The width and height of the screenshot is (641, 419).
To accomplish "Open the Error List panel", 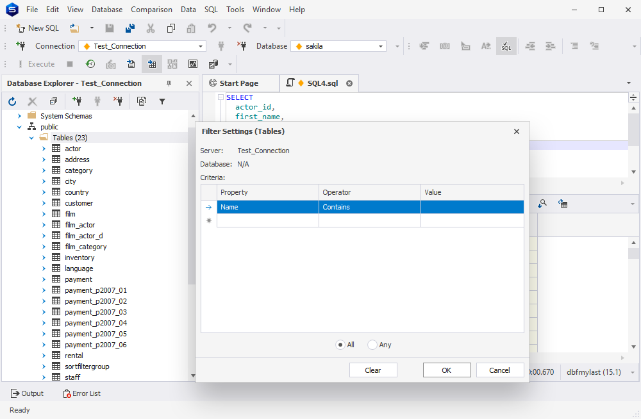I will (x=82, y=393).
